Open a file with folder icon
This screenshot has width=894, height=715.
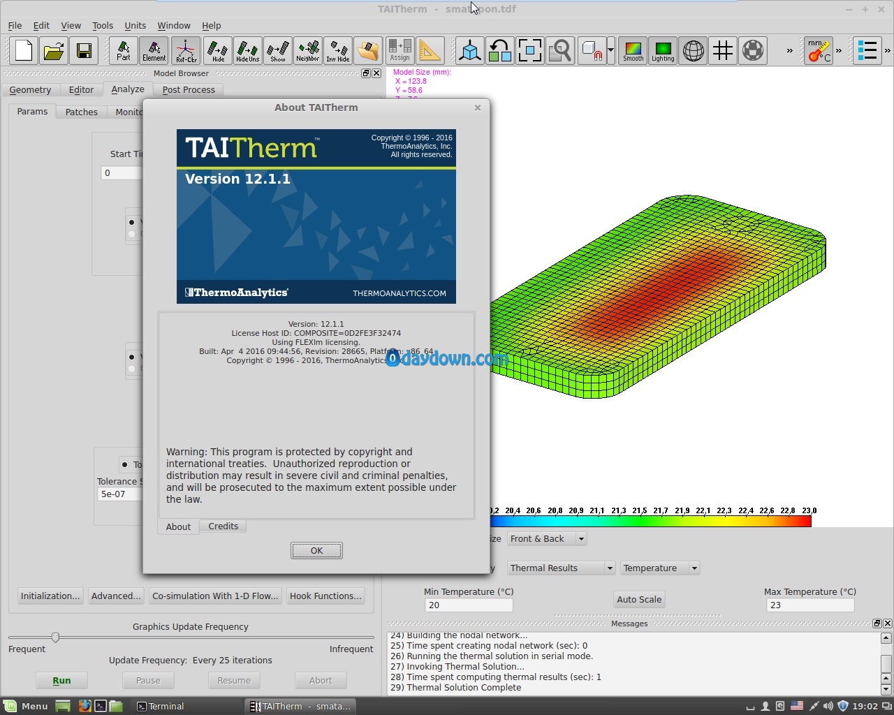54,51
